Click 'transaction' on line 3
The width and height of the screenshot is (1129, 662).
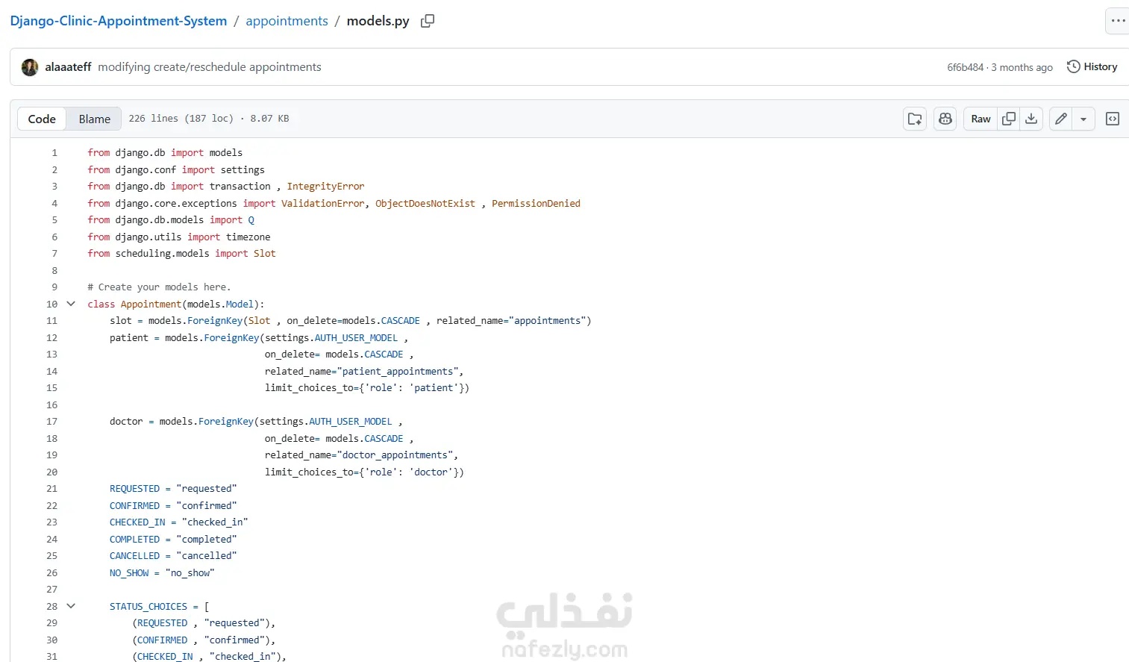[x=240, y=187]
